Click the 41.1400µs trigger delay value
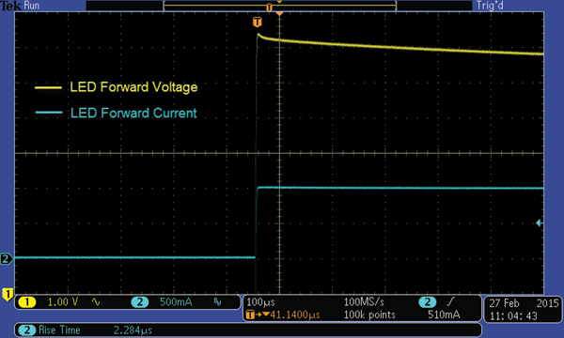This screenshot has height=338, width=564. (x=294, y=315)
